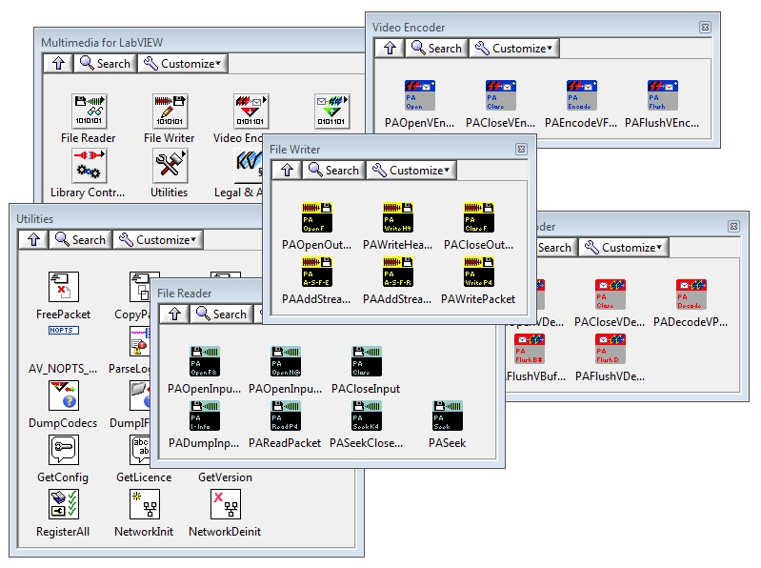
Task: Select the PAFlushVBuffer VI icon
Action: 530,349
